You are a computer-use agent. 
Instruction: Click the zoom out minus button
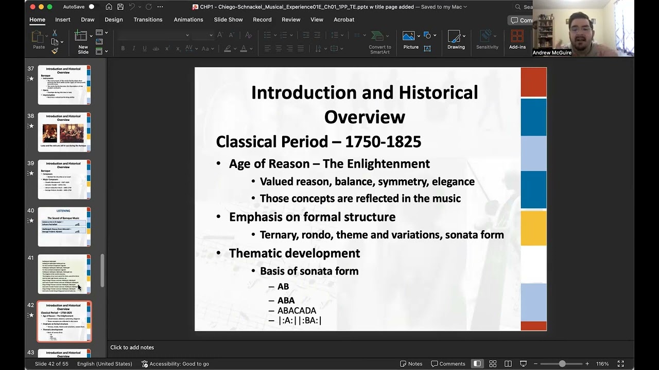click(535, 363)
